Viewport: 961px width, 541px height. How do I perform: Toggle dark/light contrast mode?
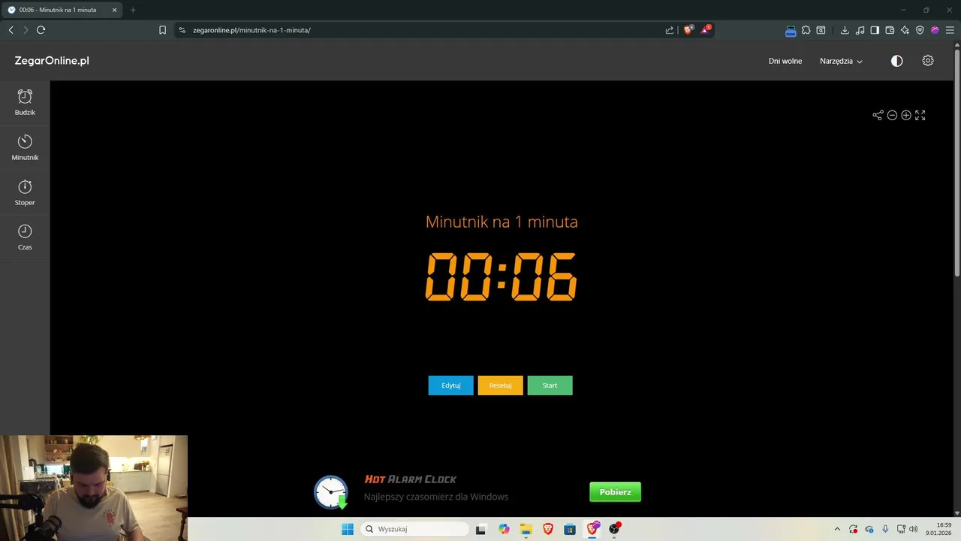pyautogui.click(x=896, y=61)
